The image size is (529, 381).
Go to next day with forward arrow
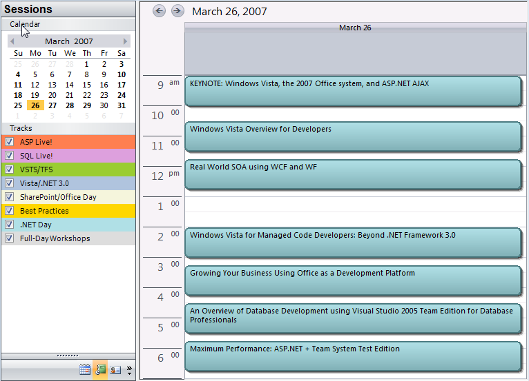pyautogui.click(x=177, y=11)
